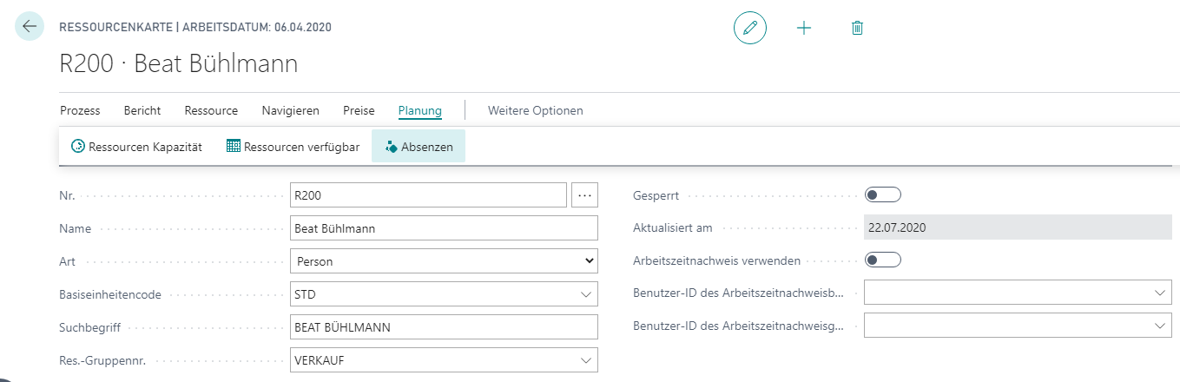The height and width of the screenshot is (382, 1180).
Task: Expand Benutzer-ID des Arbeitszeitnachweisb... dropdown arrow
Action: tap(1161, 293)
